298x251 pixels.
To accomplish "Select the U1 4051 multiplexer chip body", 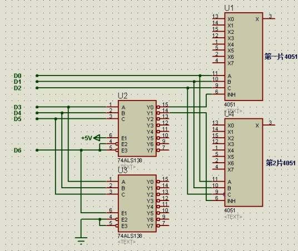I will [x=244, y=57].
